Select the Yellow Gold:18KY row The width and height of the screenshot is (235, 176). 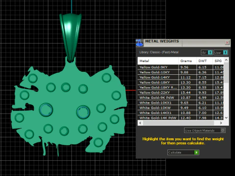tap(181, 82)
